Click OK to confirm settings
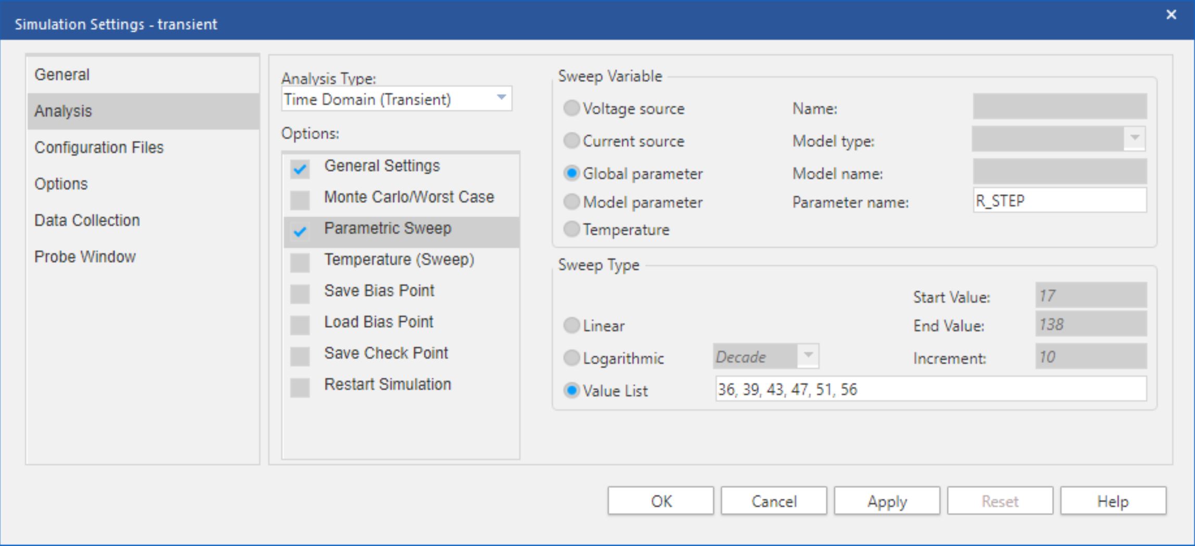Screen dimensions: 1195x546 (x=661, y=501)
